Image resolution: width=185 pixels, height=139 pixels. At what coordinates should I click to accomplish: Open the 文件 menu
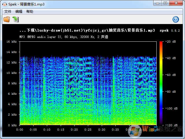pos(8,12)
